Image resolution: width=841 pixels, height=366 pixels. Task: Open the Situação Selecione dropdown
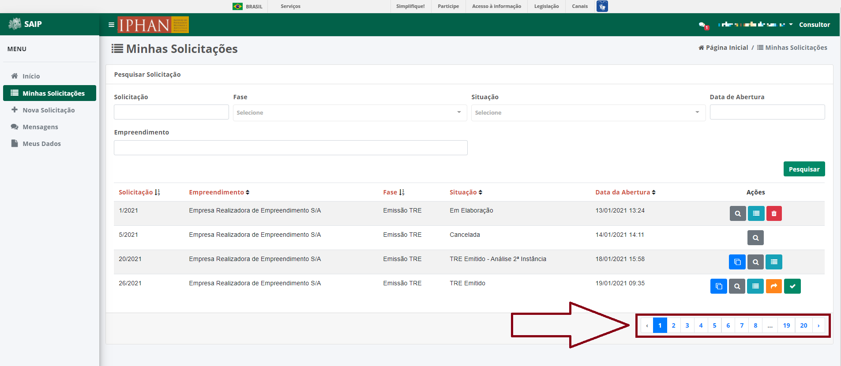(x=588, y=112)
